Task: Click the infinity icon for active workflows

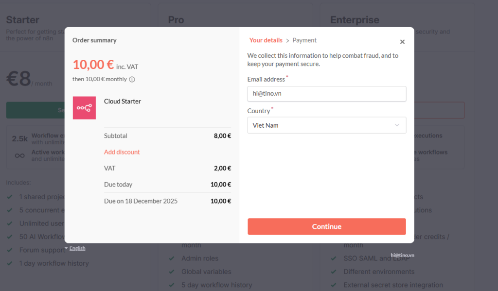Action: click(20, 155)
